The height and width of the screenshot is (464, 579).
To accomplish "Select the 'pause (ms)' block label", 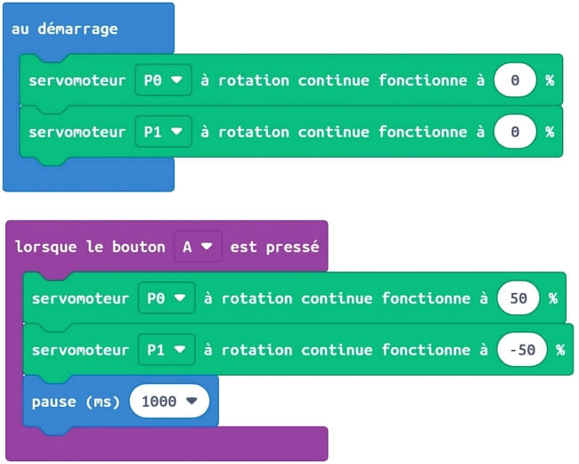I will [x=76, y=402].
